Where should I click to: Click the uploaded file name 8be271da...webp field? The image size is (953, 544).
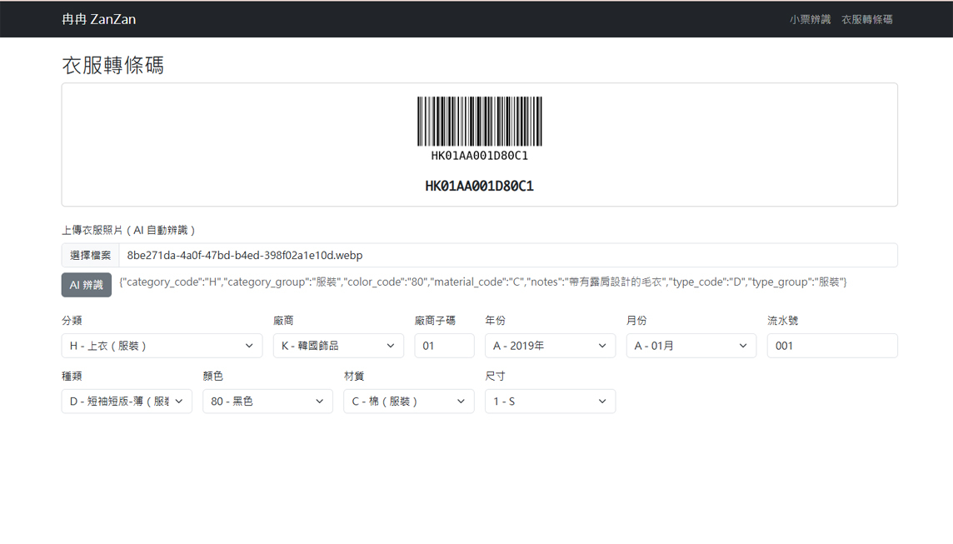pos(508,255)
